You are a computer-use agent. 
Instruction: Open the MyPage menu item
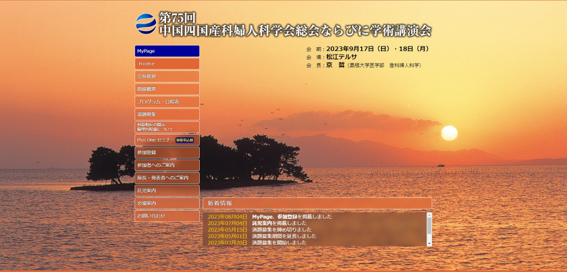click(x=167, y=51)
